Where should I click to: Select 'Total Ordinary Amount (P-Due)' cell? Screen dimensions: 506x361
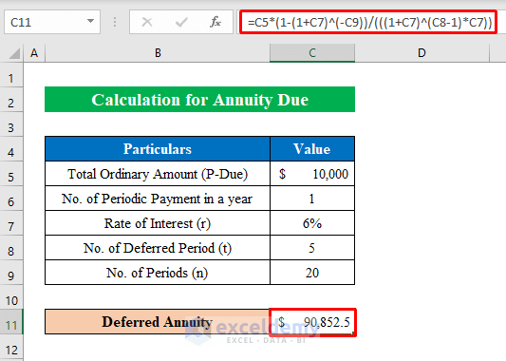(158, 174)
